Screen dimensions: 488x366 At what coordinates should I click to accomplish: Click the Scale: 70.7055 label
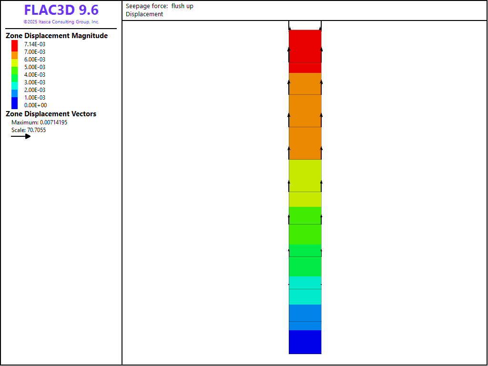29,130
